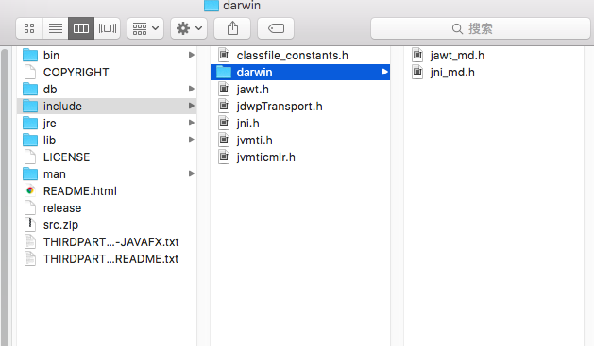Expand the lib folder arrow

[192, 140]
